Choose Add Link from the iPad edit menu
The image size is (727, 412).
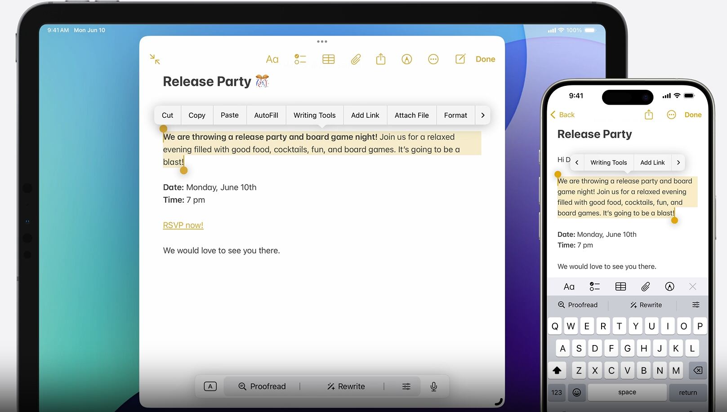point(365,115)
